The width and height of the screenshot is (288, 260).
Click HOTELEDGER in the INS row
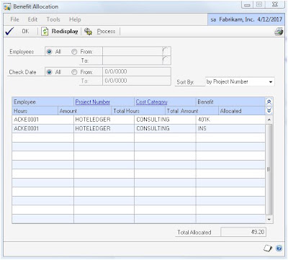click(104, 128)
